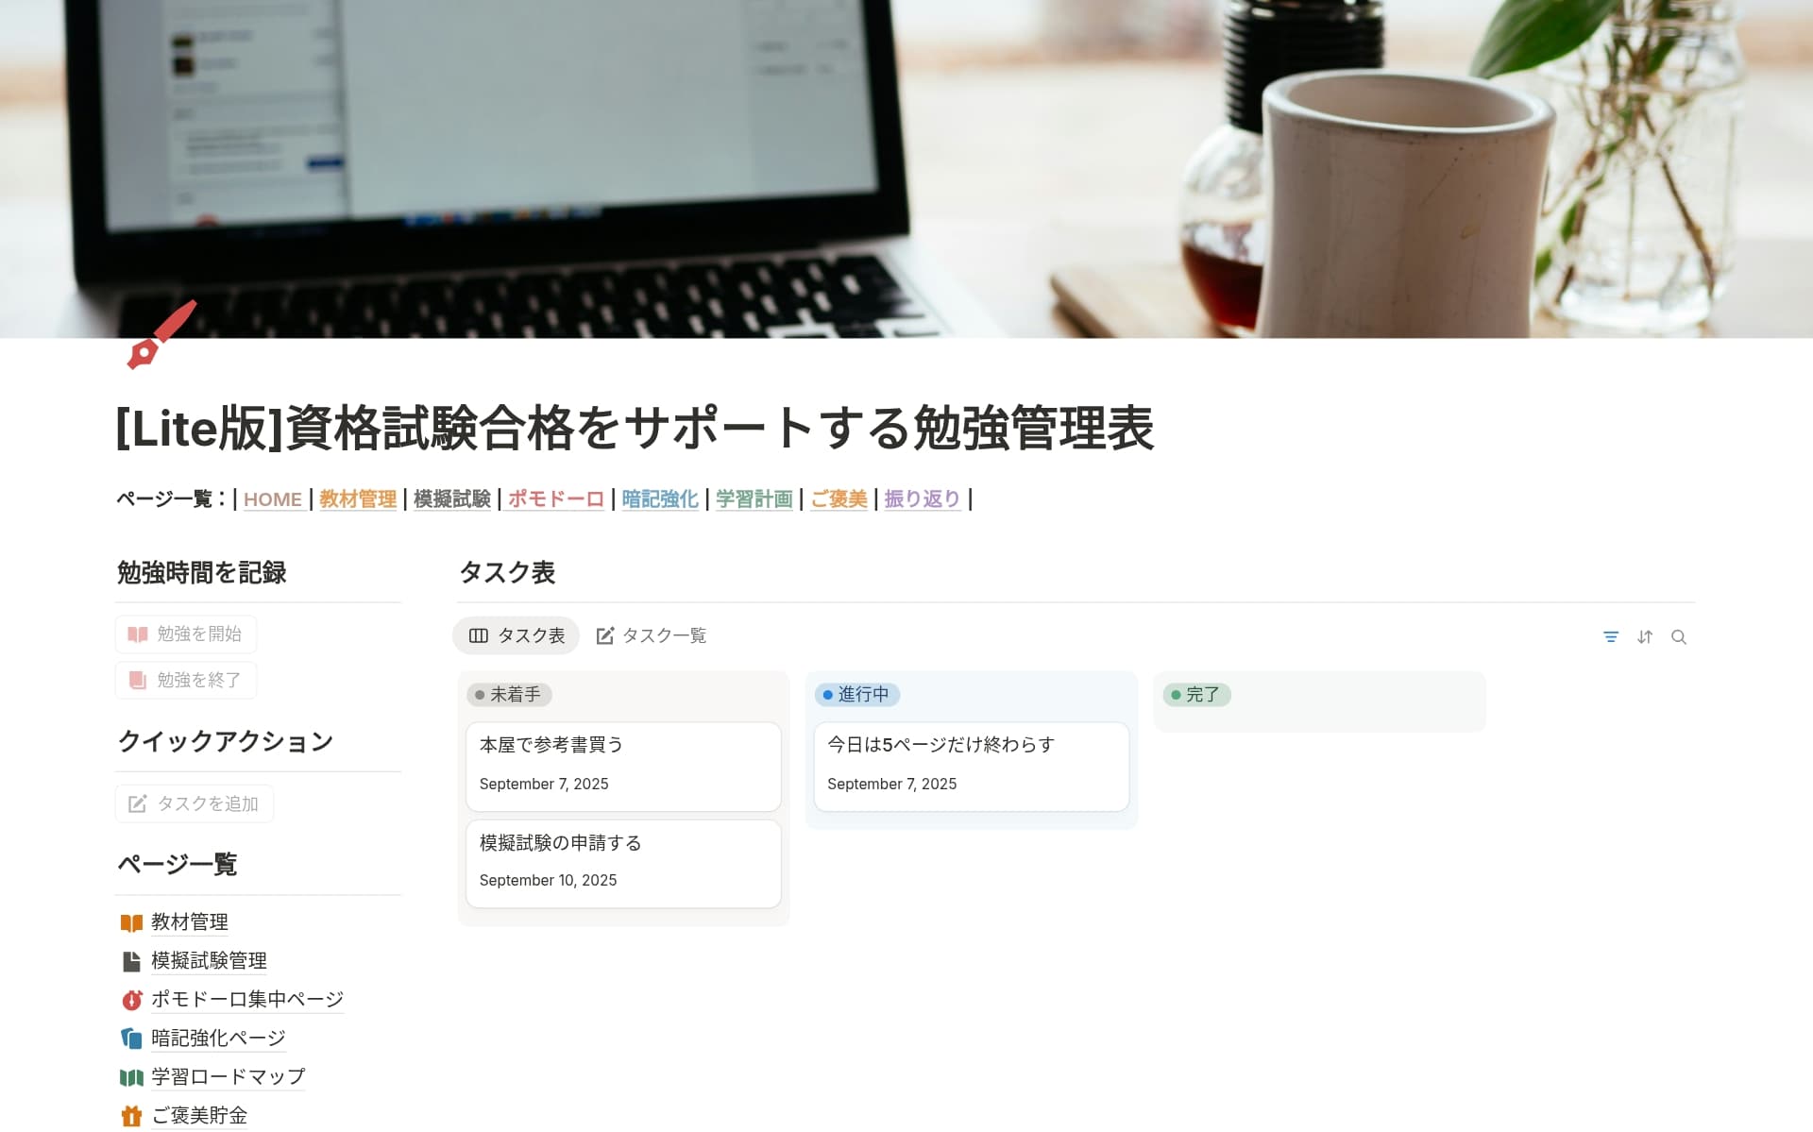The height and width of the screenshot is (1132, 1813).
Task: Click the blue cards icon beside 暗記強化ページ
Action: click(x=131, y=1039)
